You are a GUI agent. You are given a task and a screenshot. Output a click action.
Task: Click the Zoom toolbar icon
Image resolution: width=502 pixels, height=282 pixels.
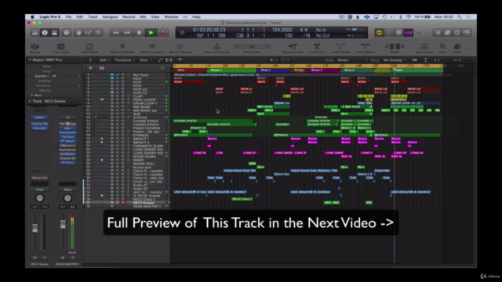[x=442, y=48]
